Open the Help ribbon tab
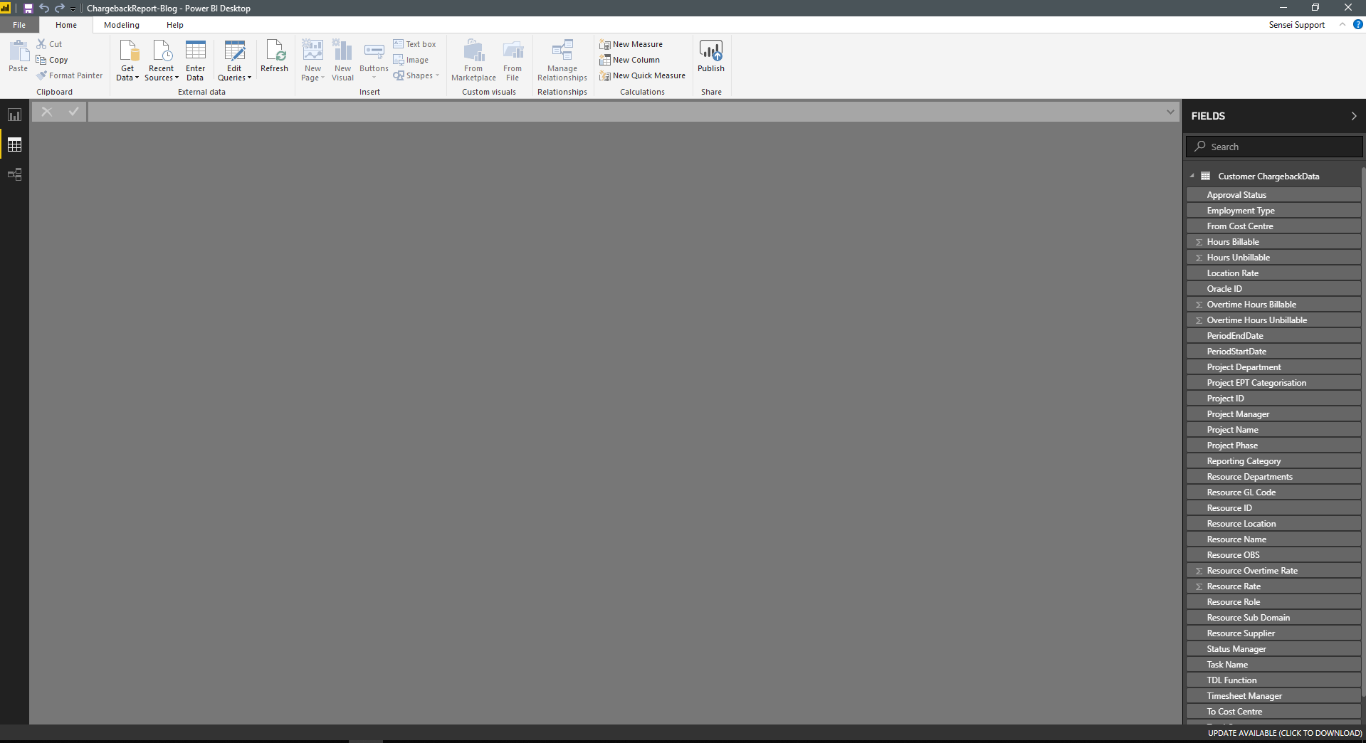This screenshot has height=743, width=1366. (x=175, y=25)
